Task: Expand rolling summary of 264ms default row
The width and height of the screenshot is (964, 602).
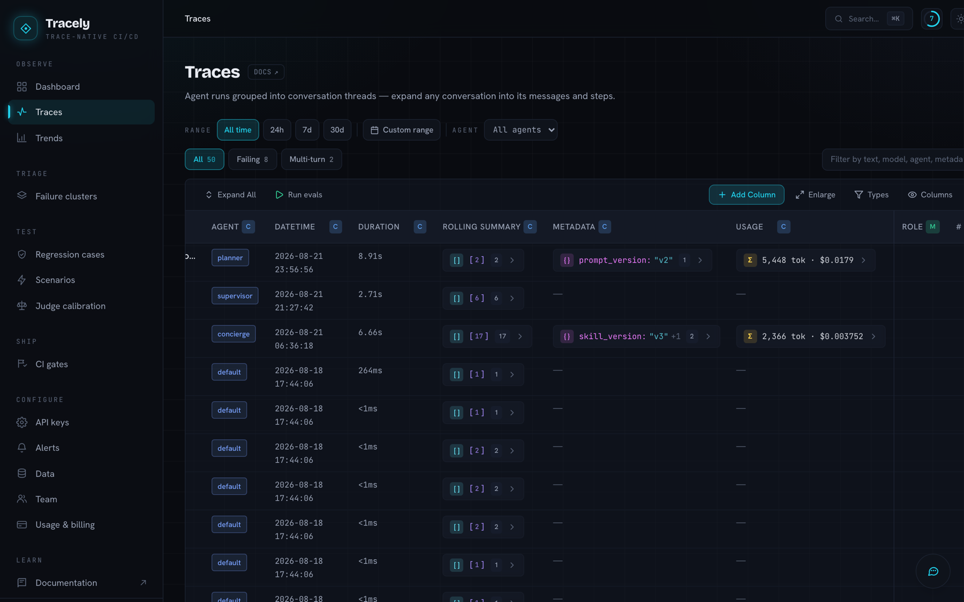Action: click(483, 375)
